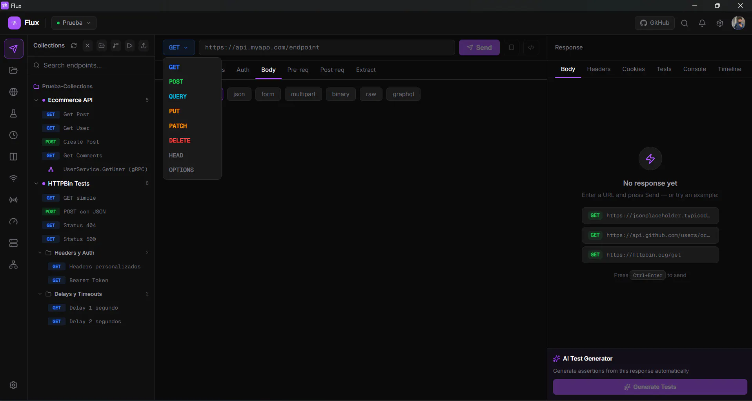The width and height of the screenshot is (752, 401).
Task: Select QUERY from the method list
Action: click(192, 97)
